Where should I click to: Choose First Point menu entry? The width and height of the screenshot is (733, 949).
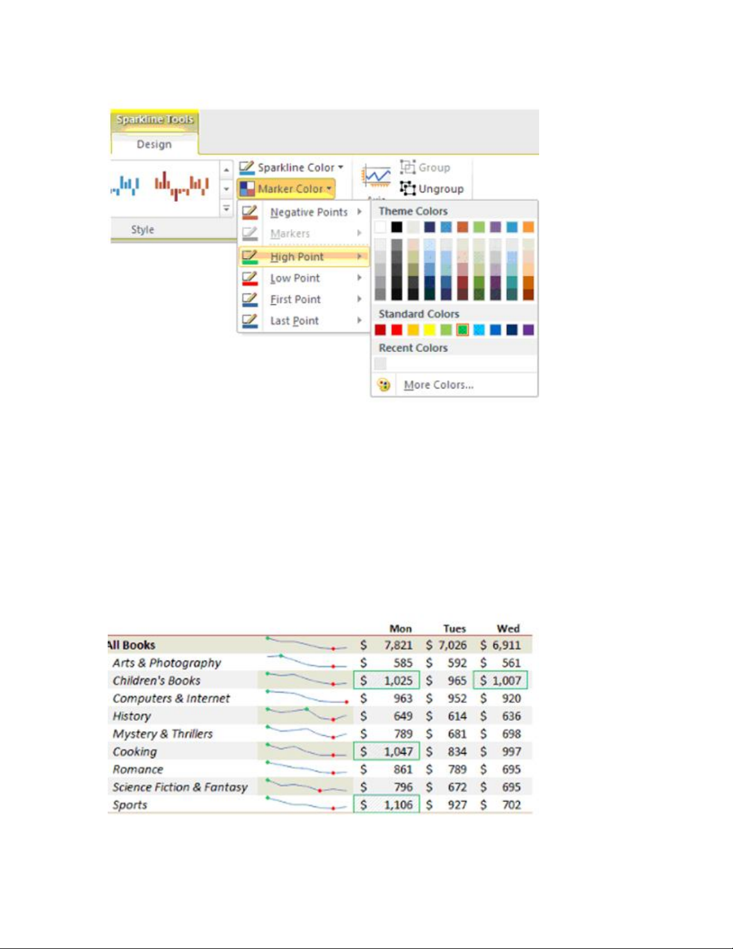[295, 299]
